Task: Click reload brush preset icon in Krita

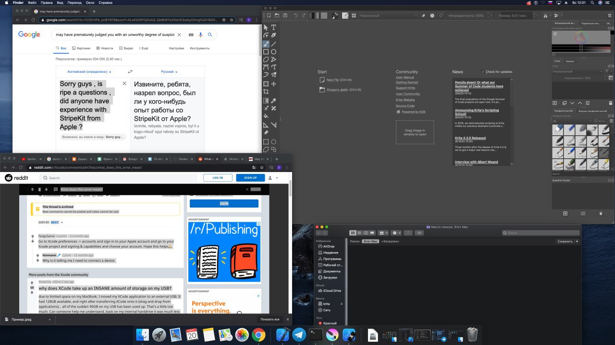Action: click(441, 15)
